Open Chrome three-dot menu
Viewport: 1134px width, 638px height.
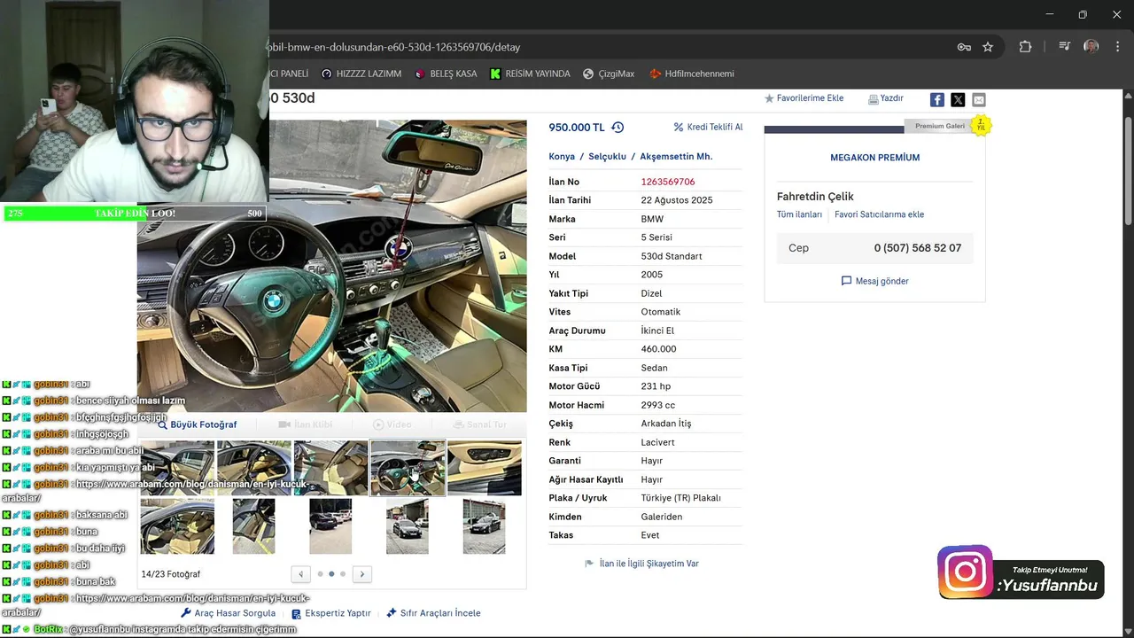point(1117,47)
